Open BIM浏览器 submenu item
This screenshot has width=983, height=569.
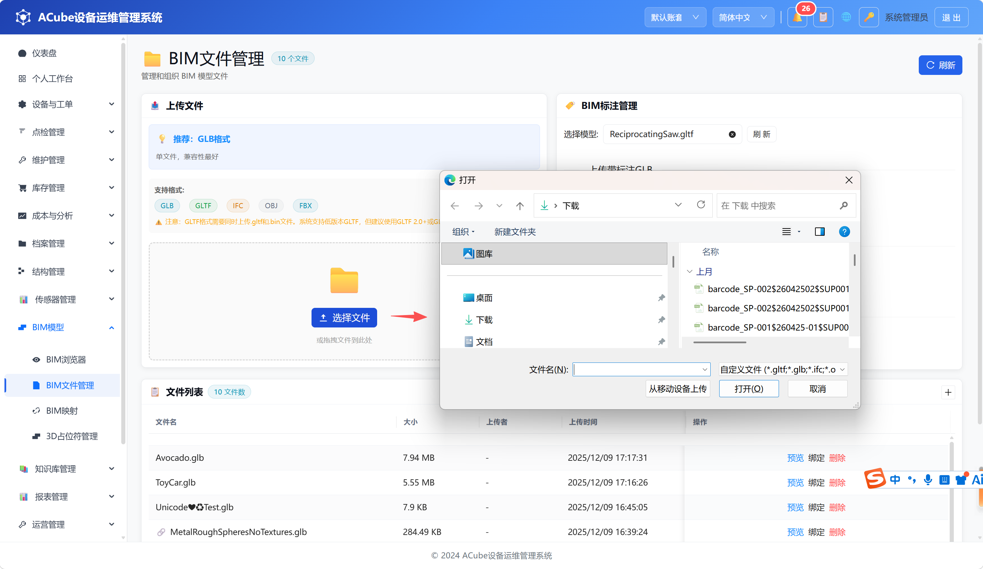click(66, 359)
